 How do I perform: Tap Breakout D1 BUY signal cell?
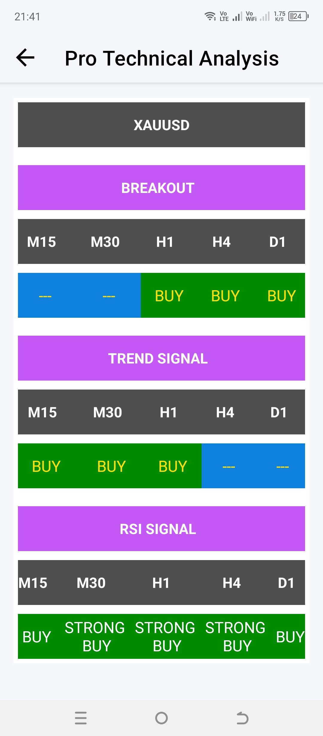tap(281, 296)
